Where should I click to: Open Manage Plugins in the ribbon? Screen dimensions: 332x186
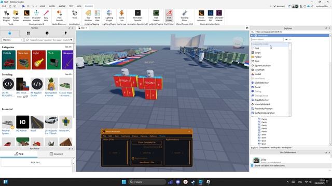pyautogui.click(x=6, y=16)
